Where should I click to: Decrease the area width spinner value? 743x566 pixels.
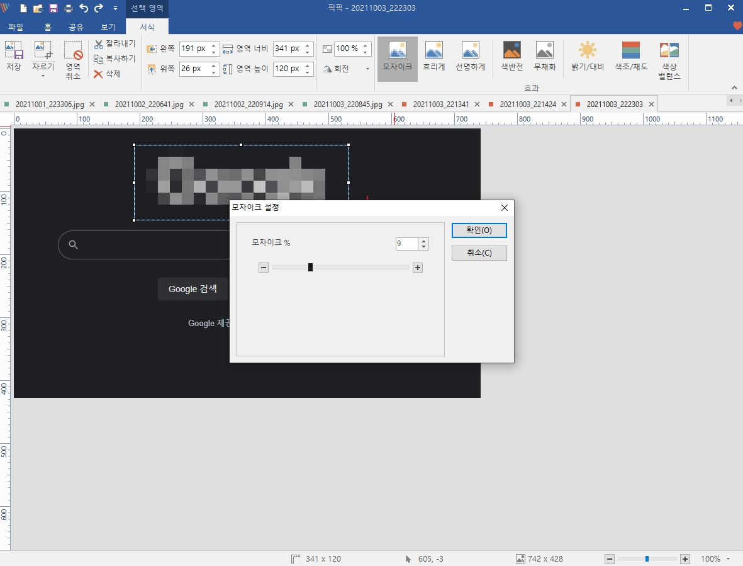click(308, 52)
